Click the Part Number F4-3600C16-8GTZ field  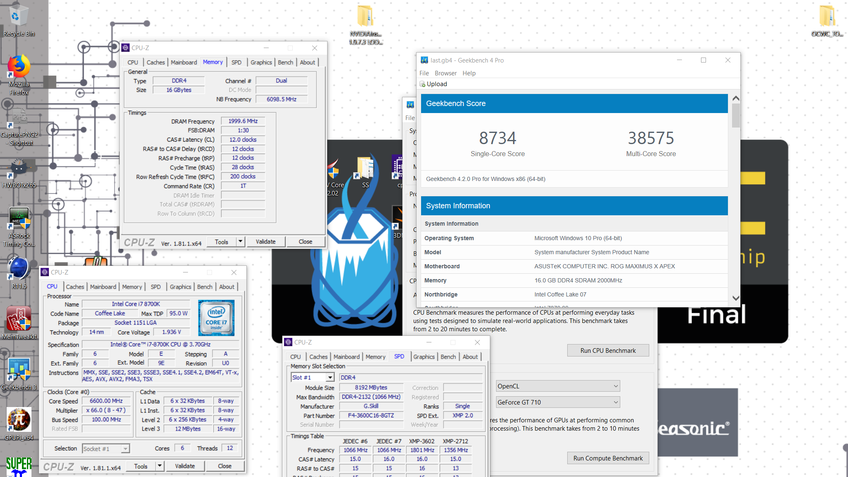coord(371,416)
